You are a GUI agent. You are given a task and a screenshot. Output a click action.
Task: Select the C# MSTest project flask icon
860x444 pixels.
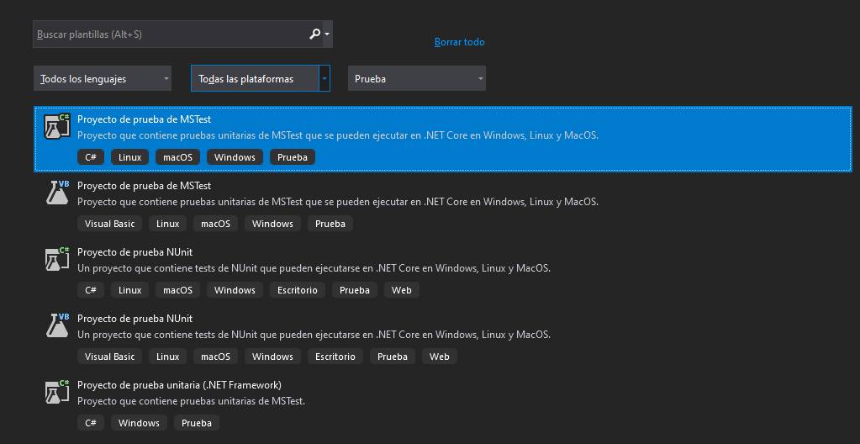pos(57,126)
